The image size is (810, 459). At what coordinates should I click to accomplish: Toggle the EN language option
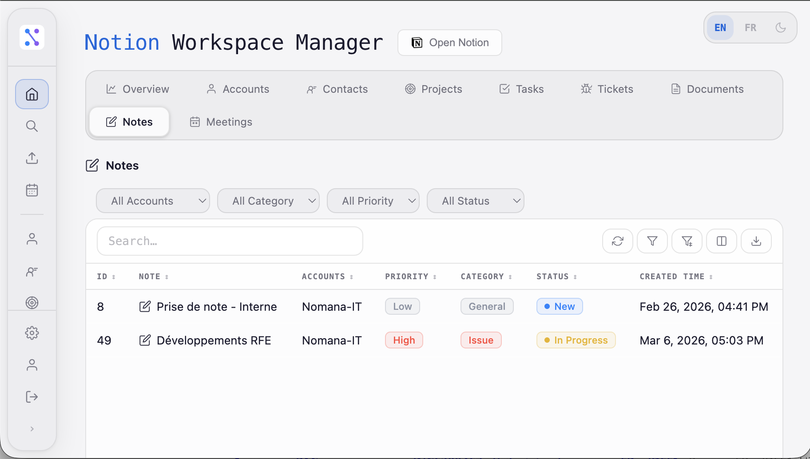(x=720, y=28)
